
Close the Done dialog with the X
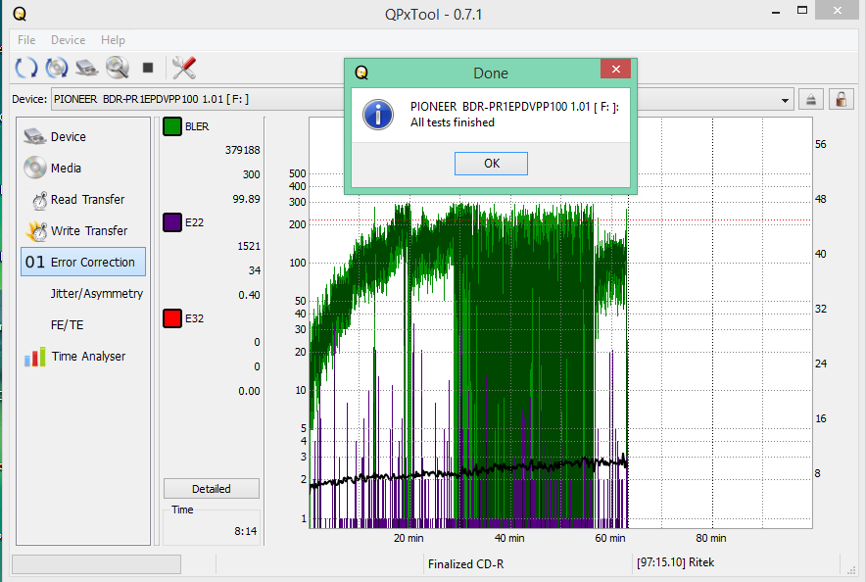click(x=616, y=69)
